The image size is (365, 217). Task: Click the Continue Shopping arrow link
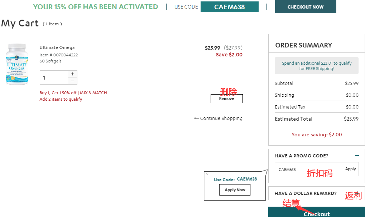tap(218, 118)
